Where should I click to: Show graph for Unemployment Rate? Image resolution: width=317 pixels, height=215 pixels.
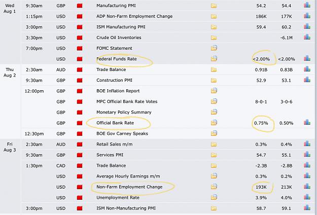click(307, 197)
